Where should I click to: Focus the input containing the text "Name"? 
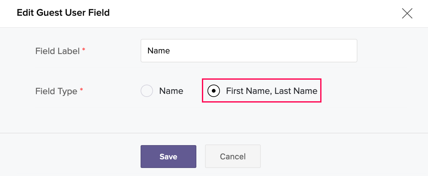[249, 51]
